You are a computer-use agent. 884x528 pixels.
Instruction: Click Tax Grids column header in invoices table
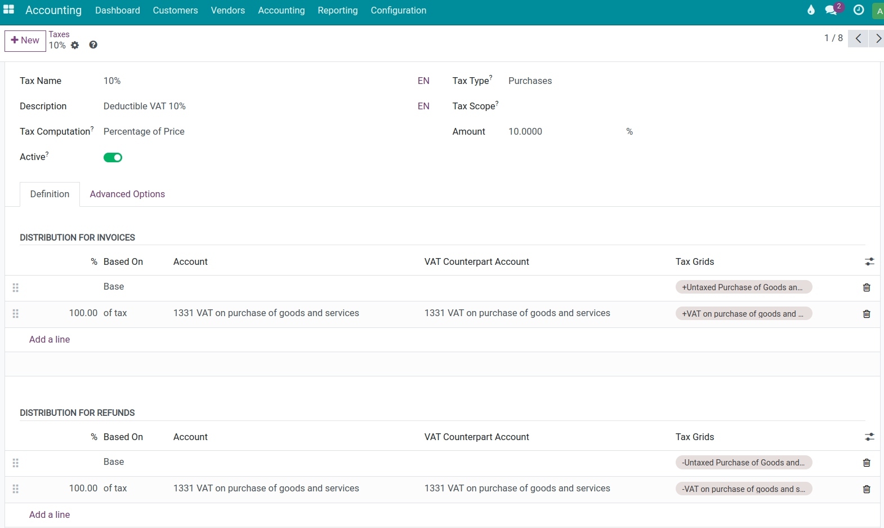pos(695,261)
